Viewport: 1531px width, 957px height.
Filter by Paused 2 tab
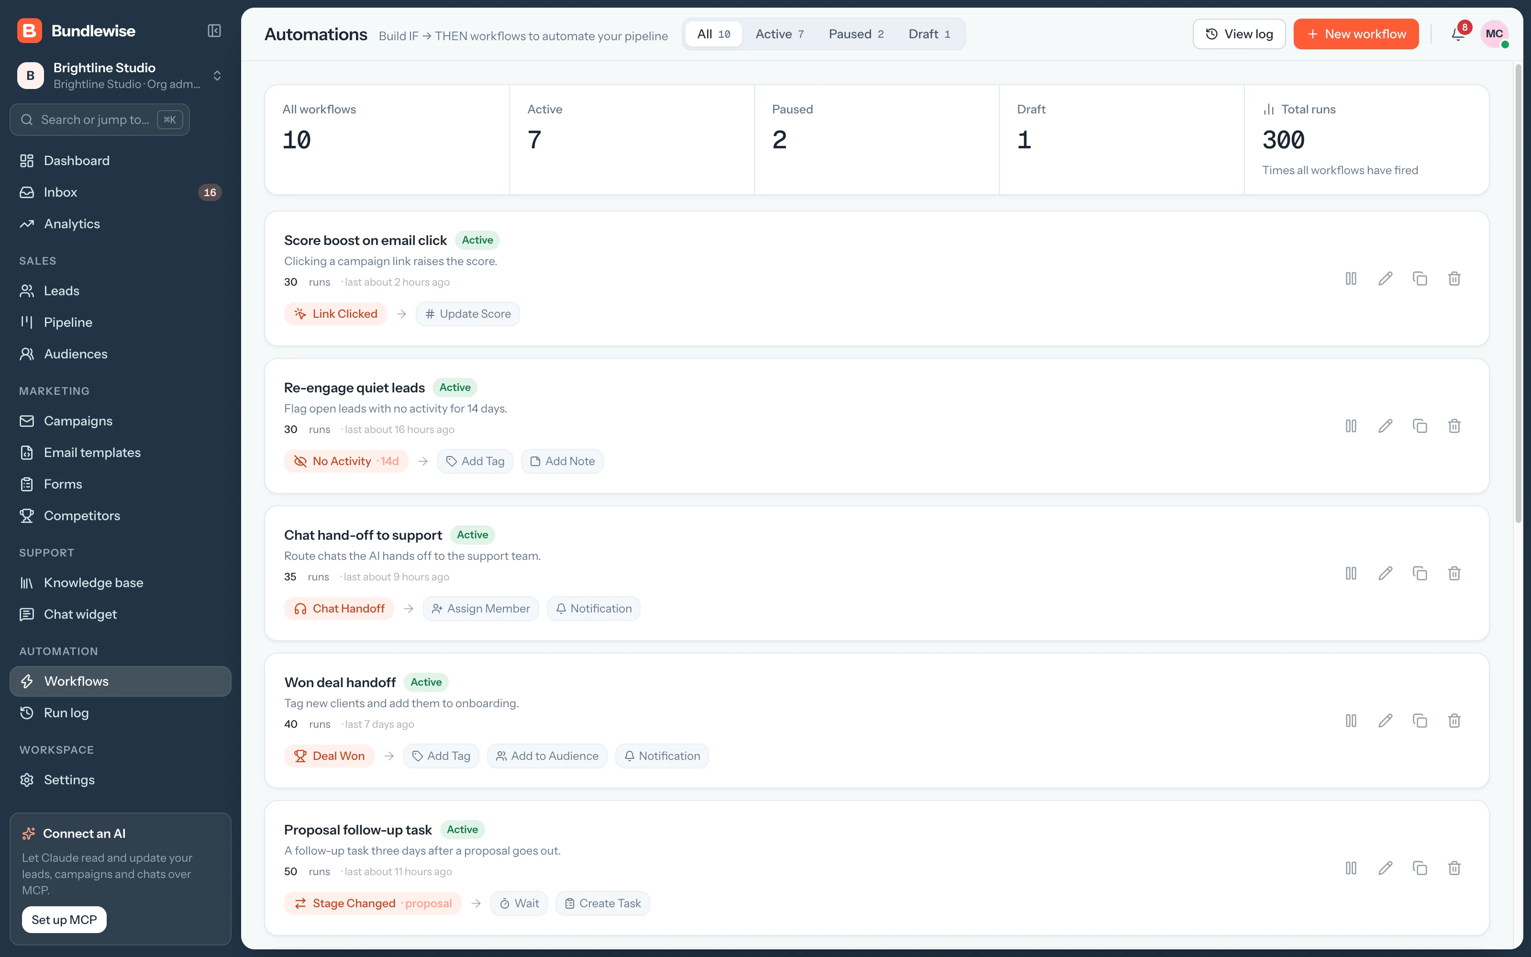(x=856, y=34)
